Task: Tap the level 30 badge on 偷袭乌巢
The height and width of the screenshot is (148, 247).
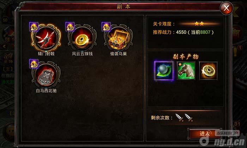Action: (106, 27)
